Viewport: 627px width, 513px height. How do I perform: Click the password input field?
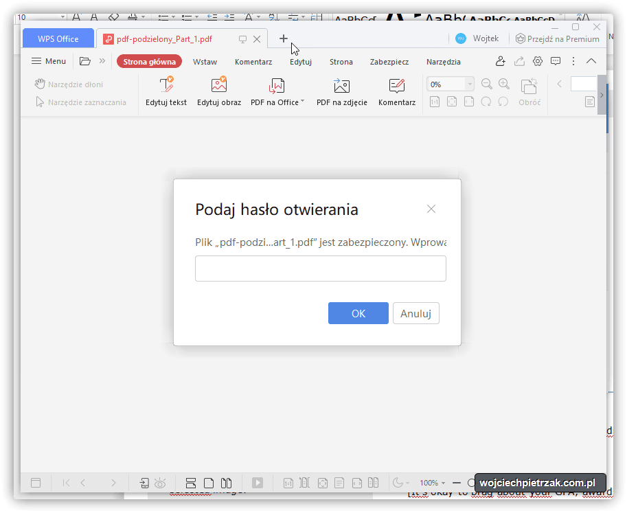(x=320, y=269)
